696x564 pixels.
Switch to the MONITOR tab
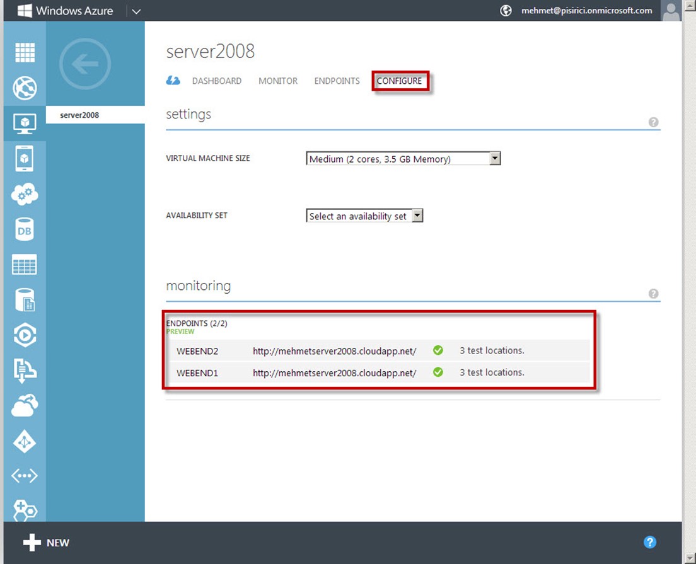click(278, 81)
